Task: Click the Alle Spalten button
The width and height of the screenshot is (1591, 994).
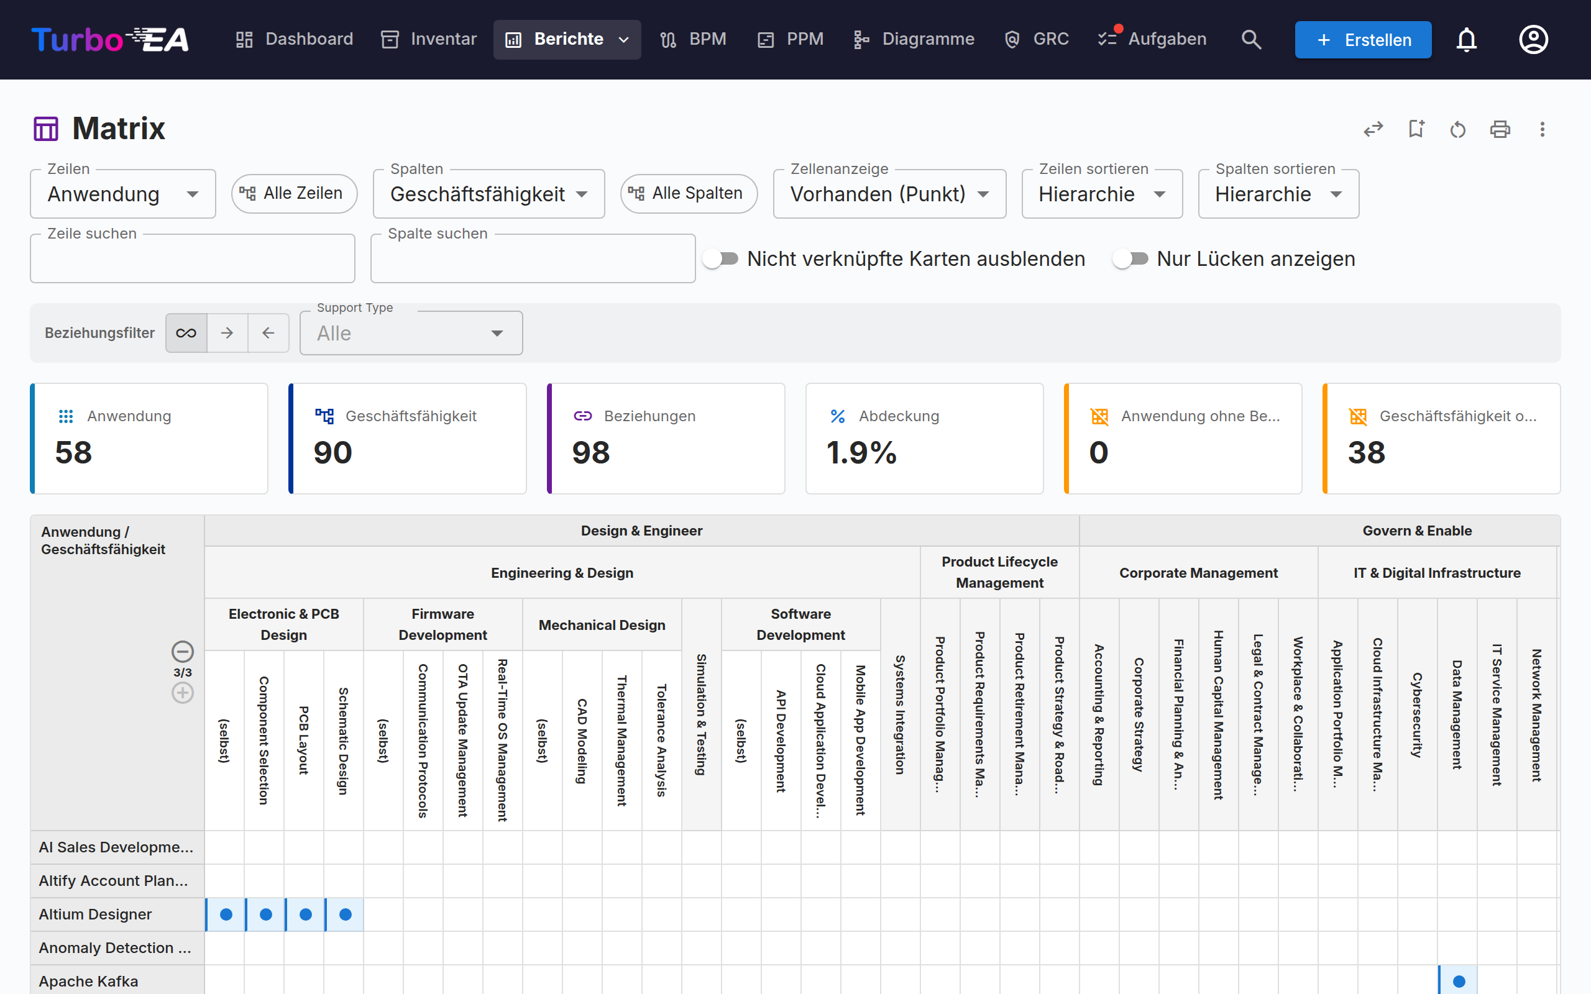Action: [689, 193]
